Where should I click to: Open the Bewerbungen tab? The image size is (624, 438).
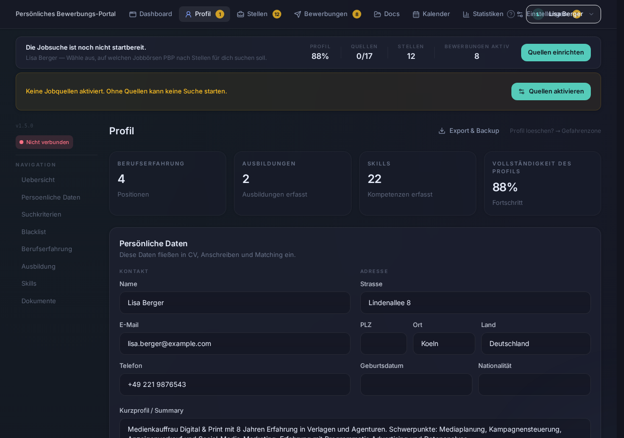pos(328,14)
